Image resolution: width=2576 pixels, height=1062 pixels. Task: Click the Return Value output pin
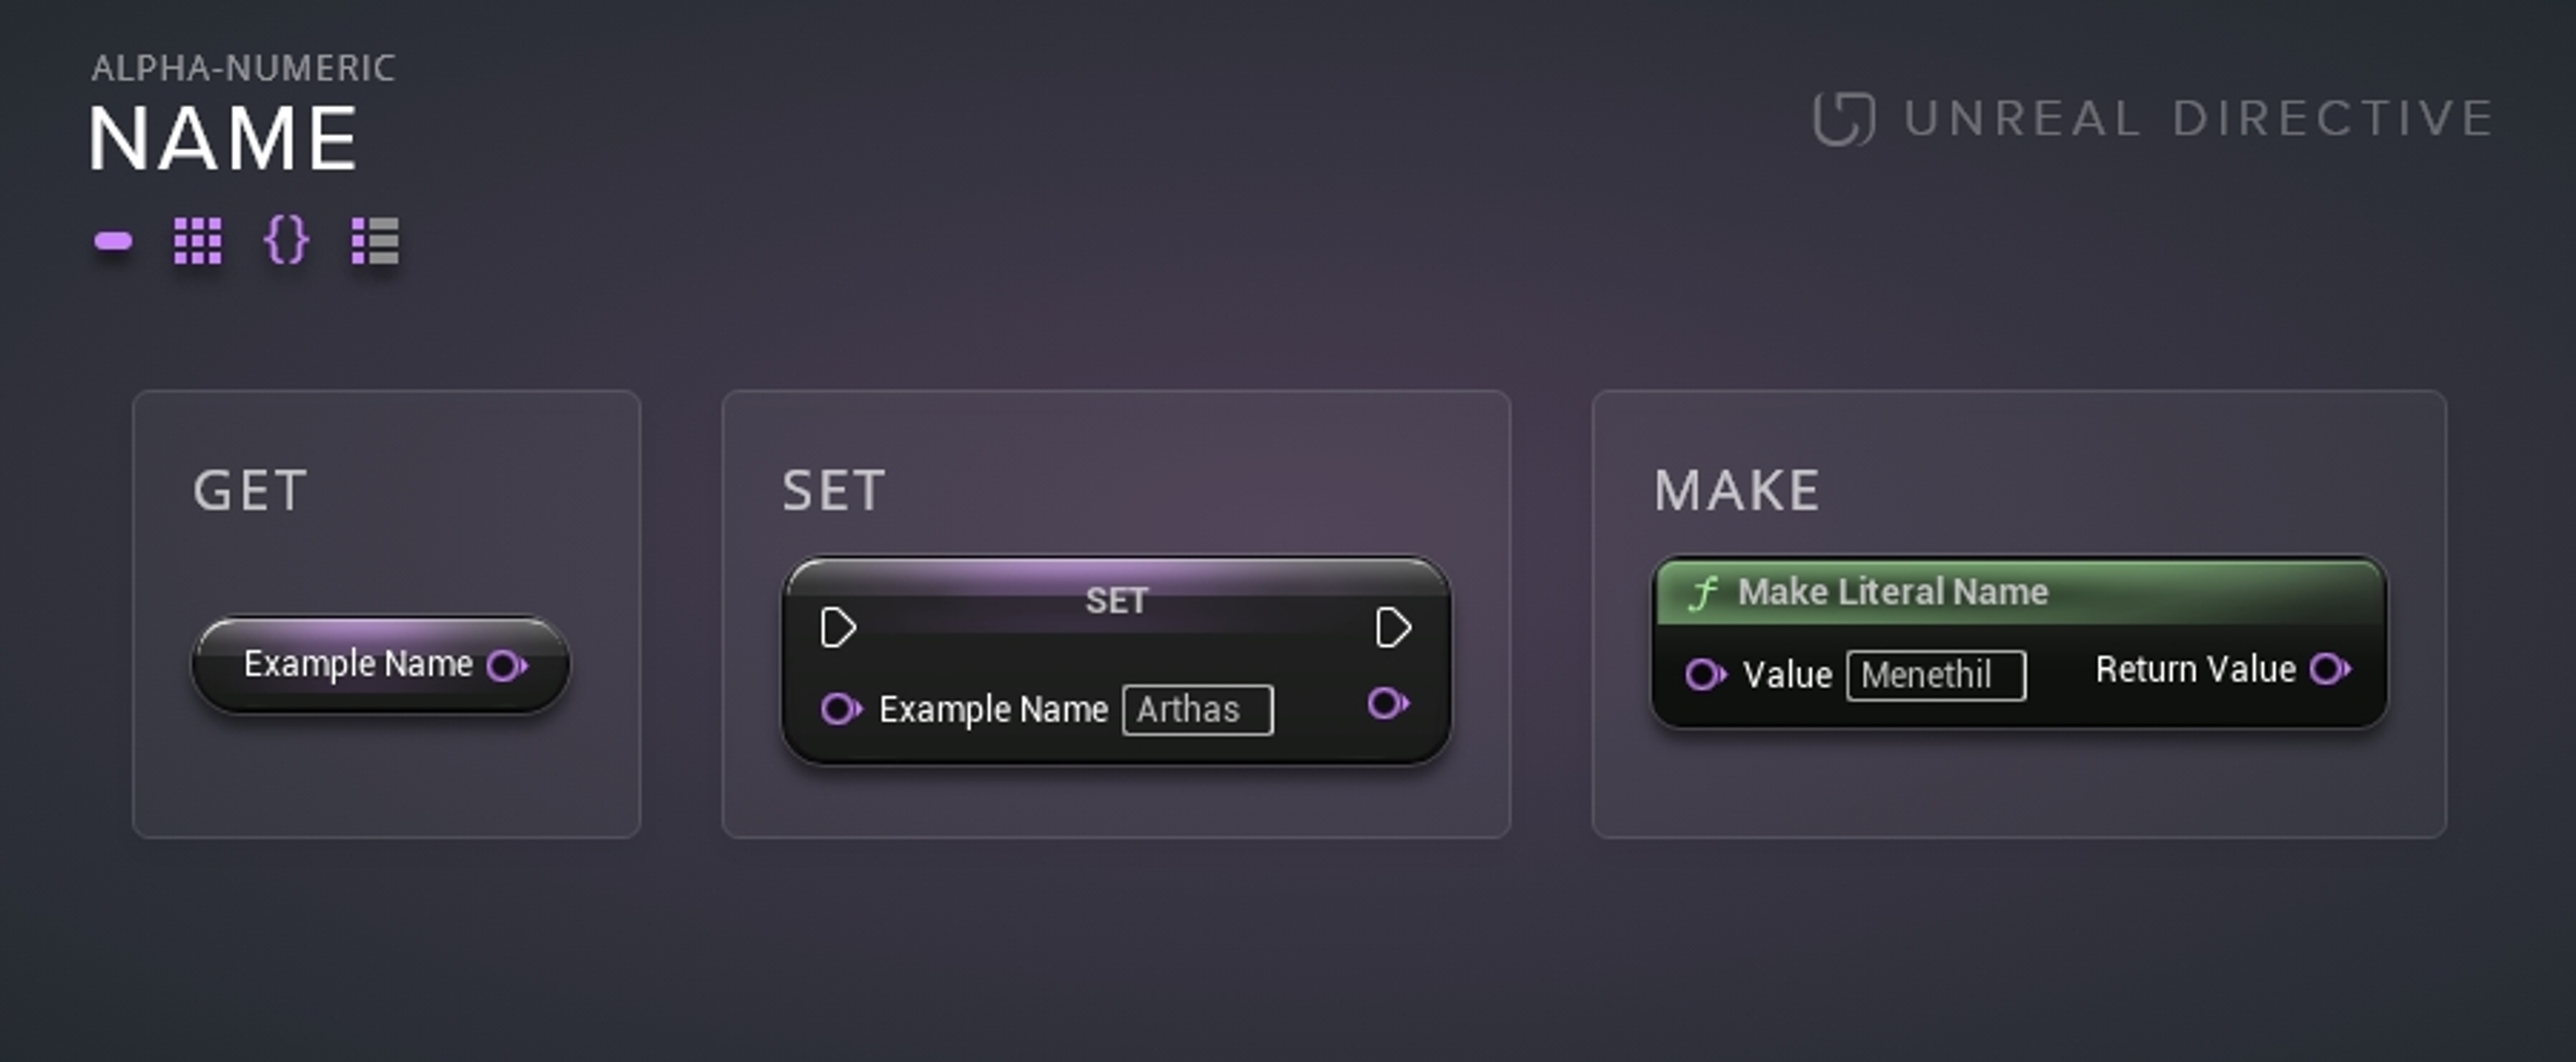pyautogui.click(x=2329, y=669)
